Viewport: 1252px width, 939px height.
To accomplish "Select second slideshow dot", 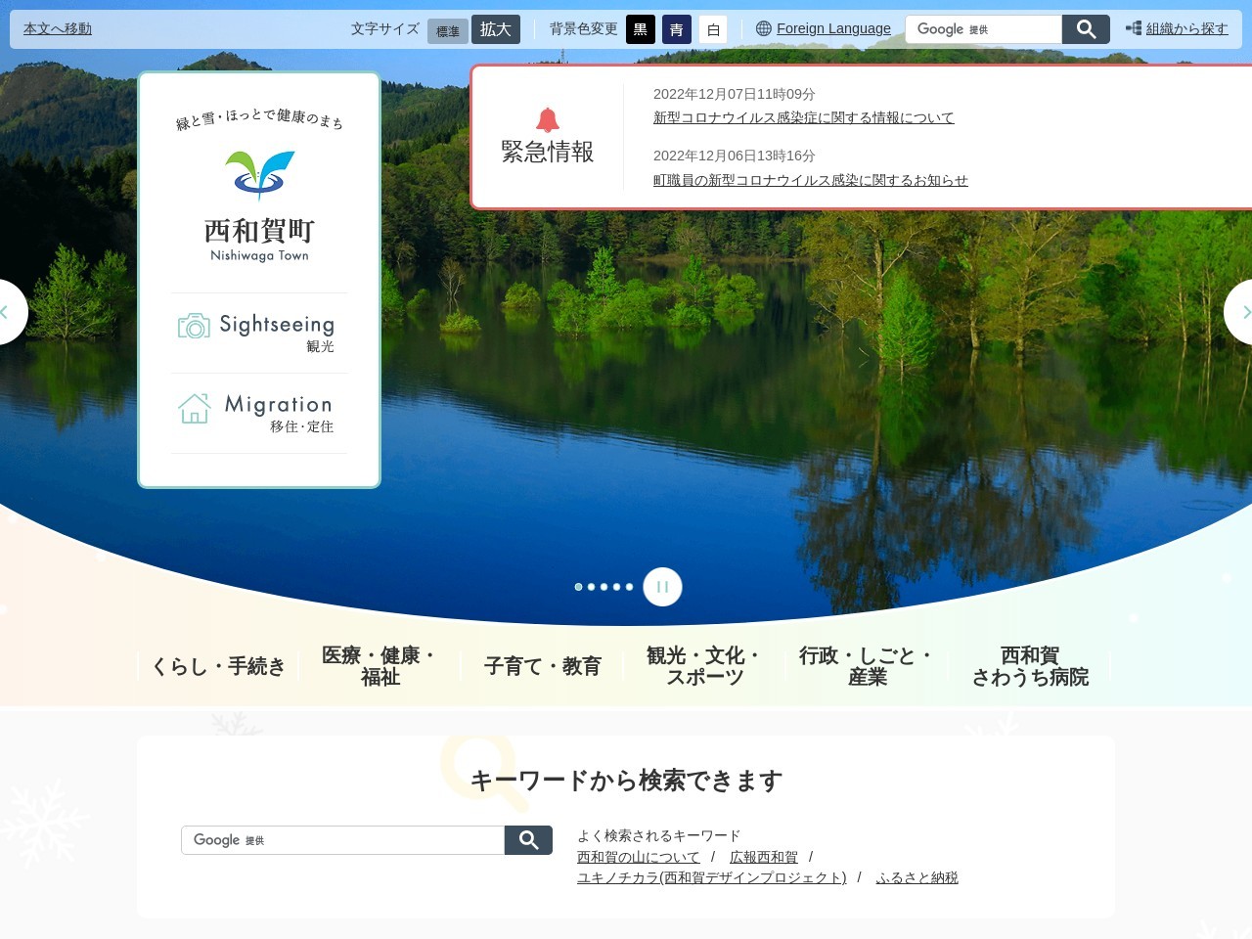I will point(591,587).
